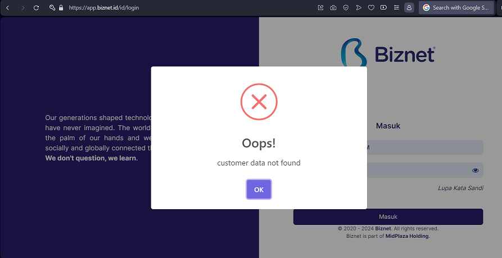Click the URL app.biznet.id/id/login
The height and width of the screenshot is (258, 502).
pyautogui.click(x=104, y=8)
